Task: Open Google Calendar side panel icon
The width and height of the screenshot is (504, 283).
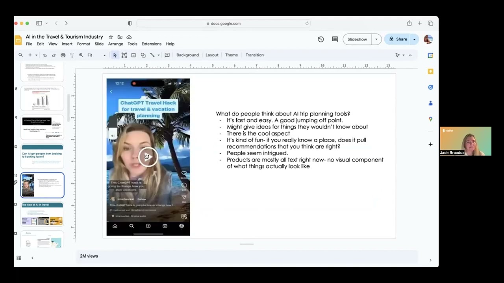Action: 430,55
